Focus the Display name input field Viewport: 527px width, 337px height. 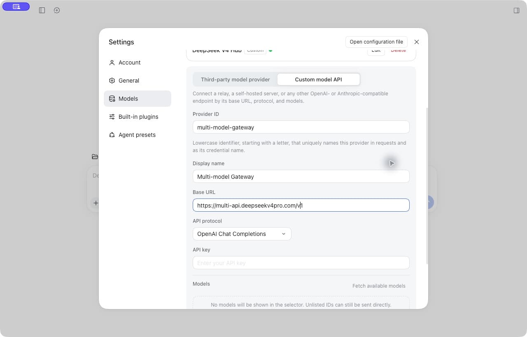(301, 176)
